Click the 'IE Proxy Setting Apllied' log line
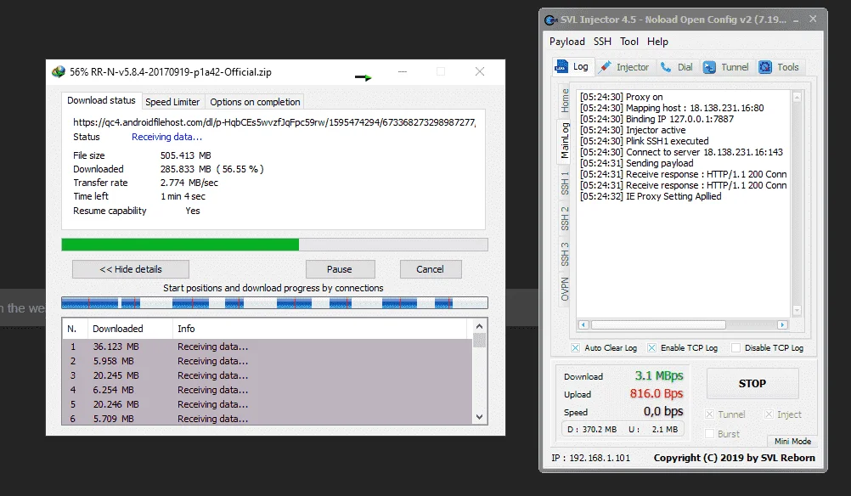The height and width of the screenshot is (496, 851). tap(651, 196)
